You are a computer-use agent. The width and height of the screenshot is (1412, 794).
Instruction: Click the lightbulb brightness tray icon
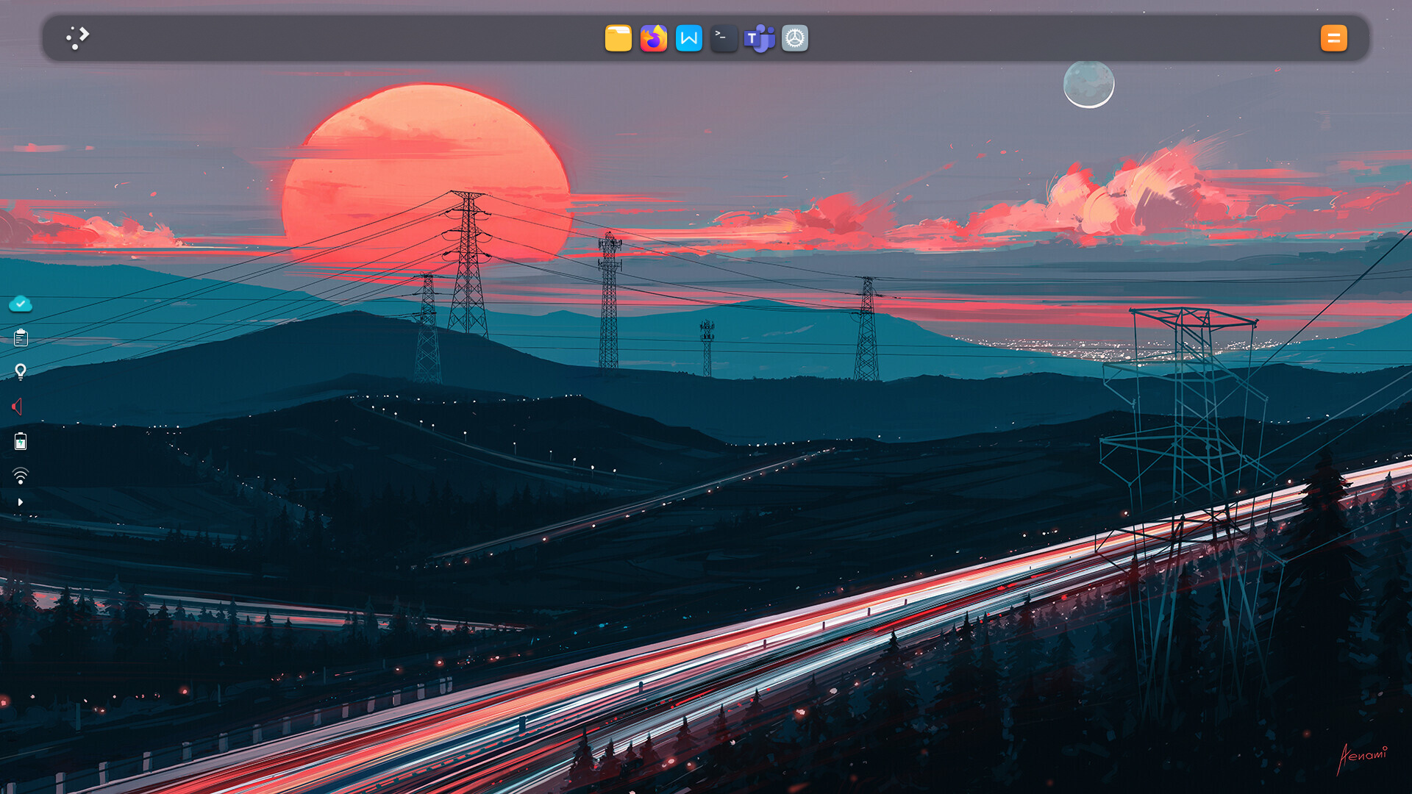(21, 372)
